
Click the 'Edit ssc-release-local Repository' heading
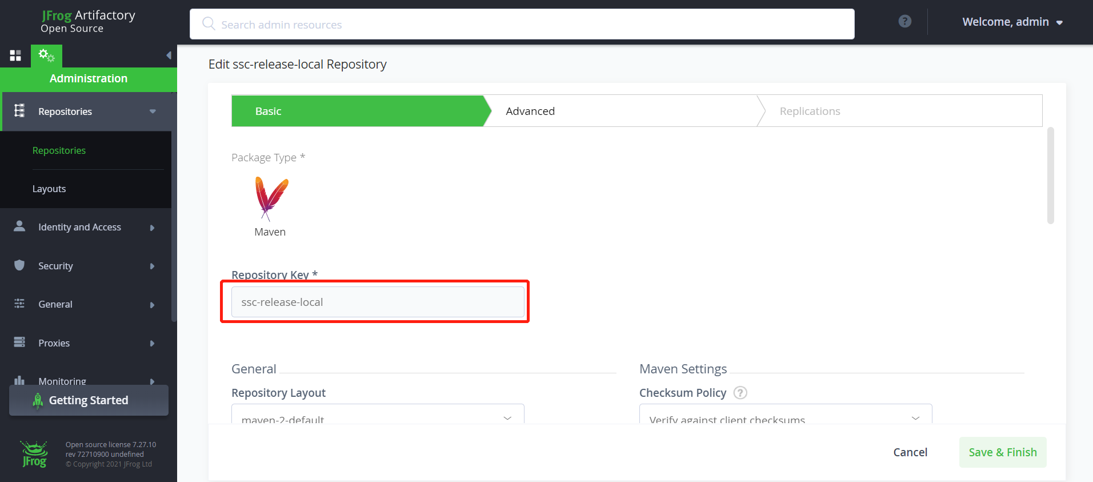coord(298,64)
